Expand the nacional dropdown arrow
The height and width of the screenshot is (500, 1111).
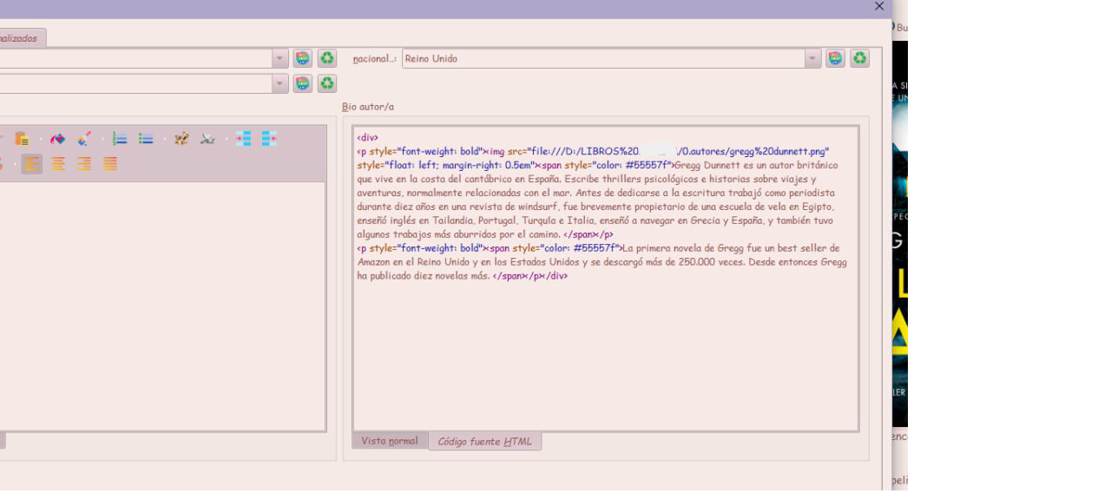812,59
